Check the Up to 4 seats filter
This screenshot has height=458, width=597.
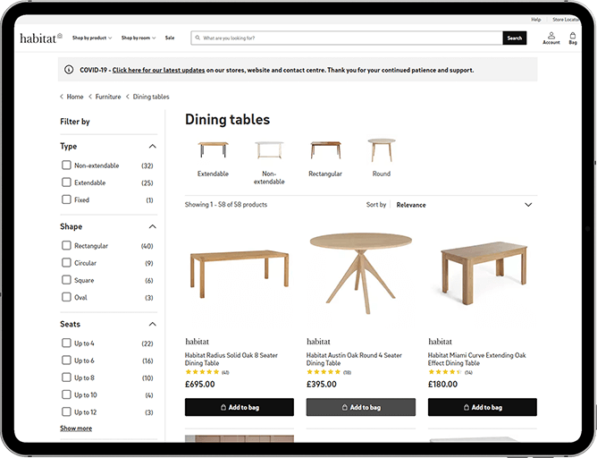coord(66,343)
